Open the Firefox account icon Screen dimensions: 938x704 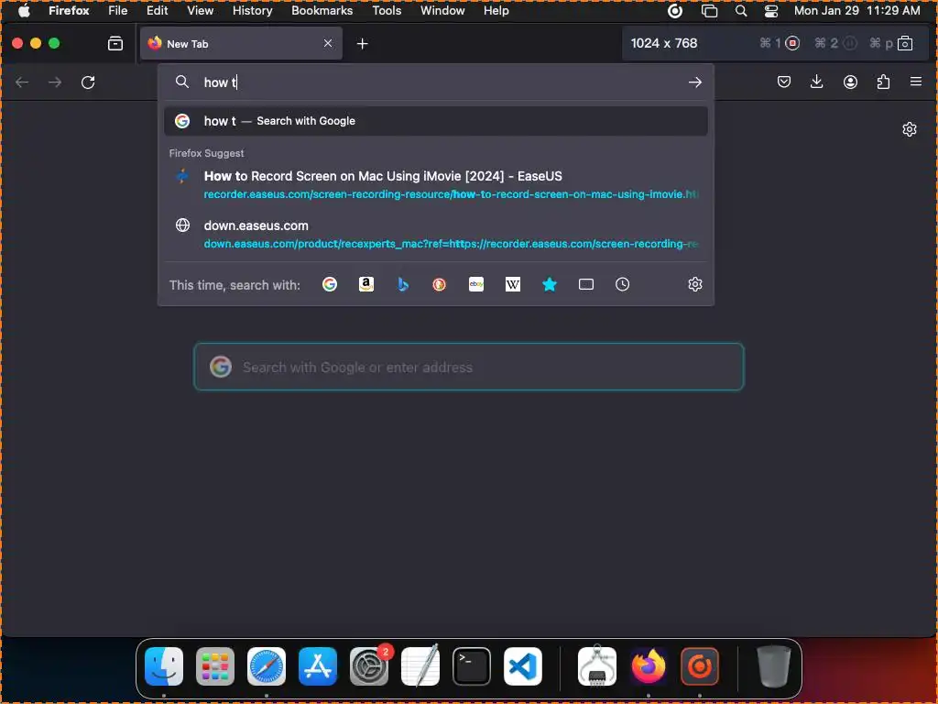click(850, 82)
